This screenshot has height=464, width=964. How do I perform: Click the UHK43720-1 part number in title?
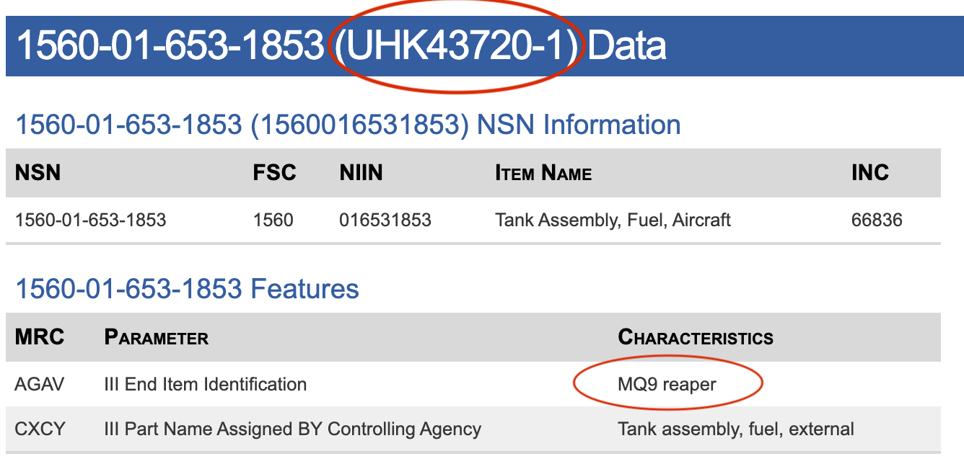coord(457,45)
